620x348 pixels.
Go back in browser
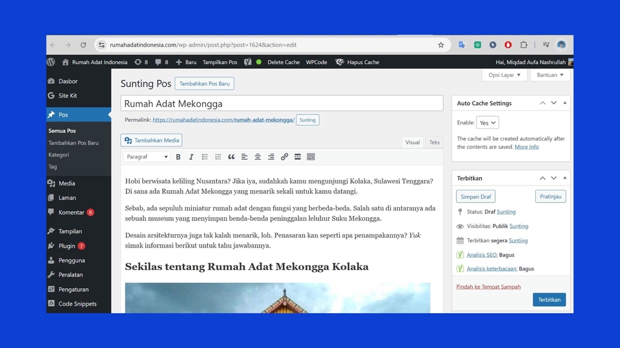click(53, 45)
